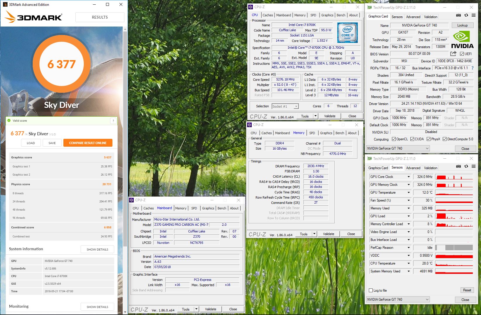Open the PerfCap Reason sensor dropdown

click(x=409, y=248)
